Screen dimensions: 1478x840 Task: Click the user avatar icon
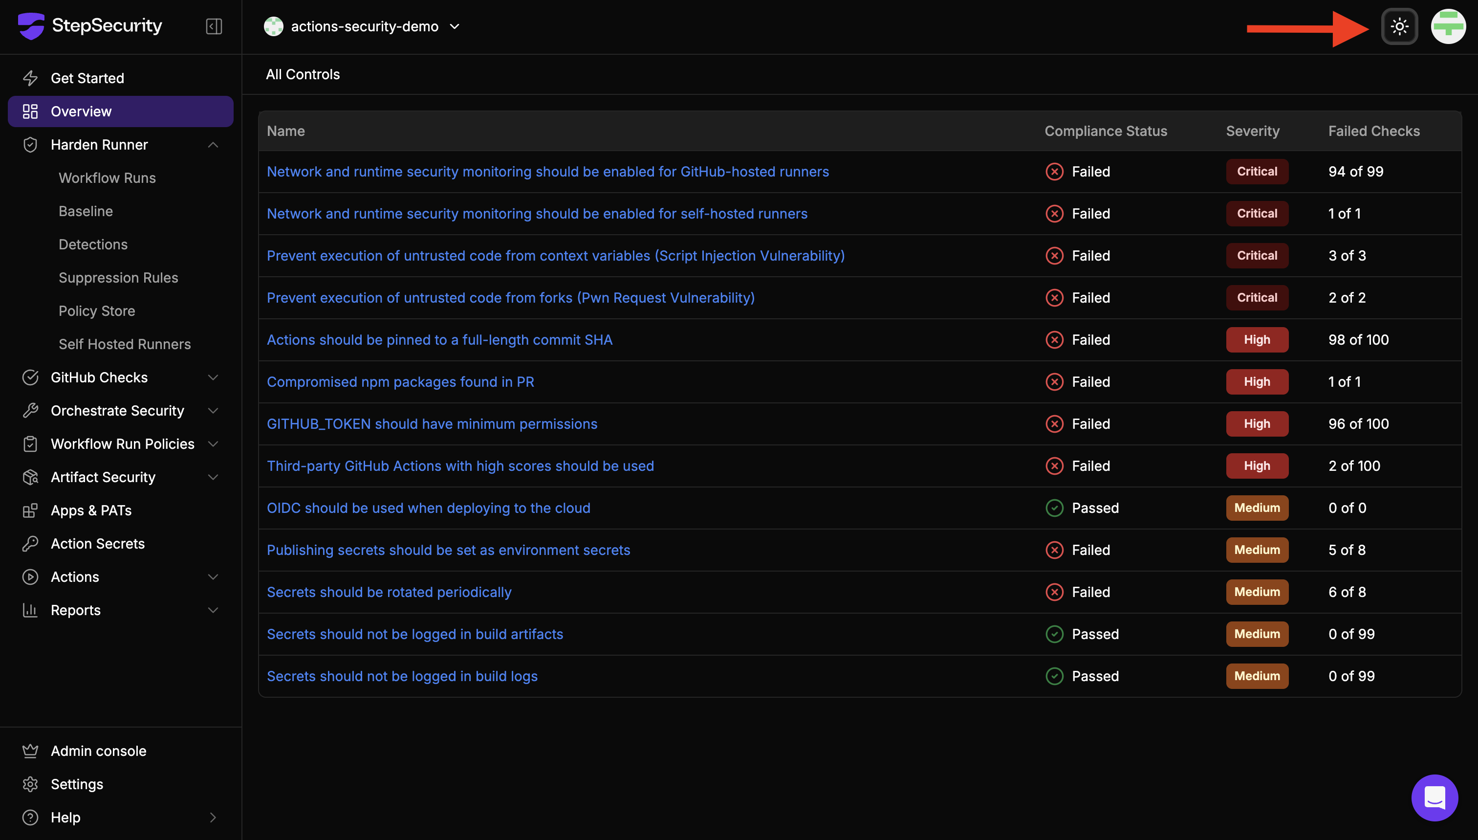pyautogui.click(x=1448, y=26)
